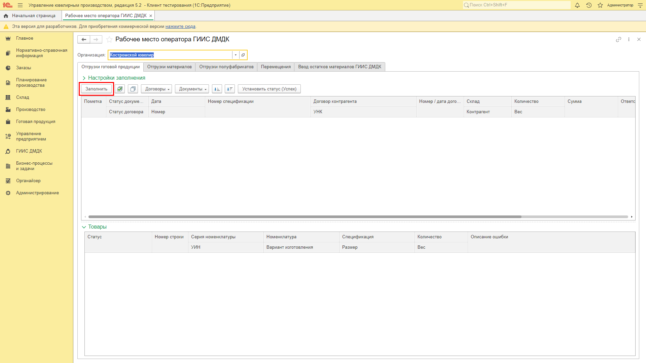The image size is (646, 363).
Task: Collapse the Товары section
Action: 94,227
